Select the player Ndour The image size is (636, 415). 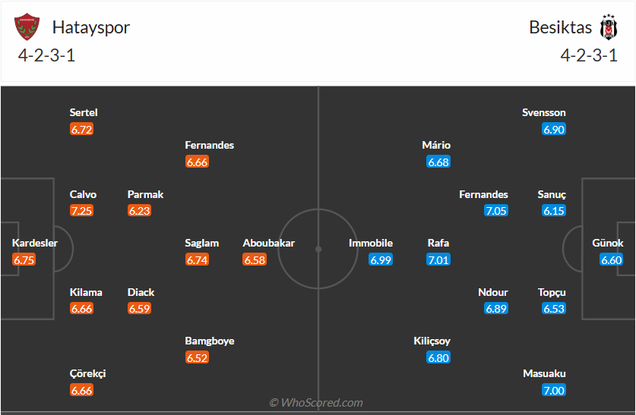[493, 292]
